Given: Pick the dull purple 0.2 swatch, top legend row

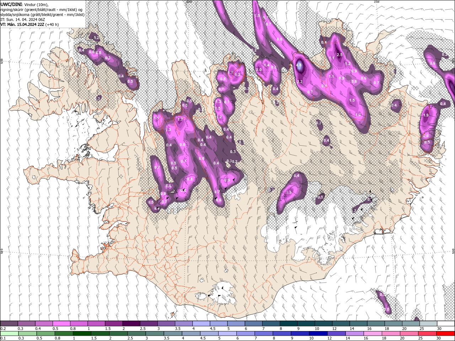Looking at the screenshot, I should (x=9, y=324).
